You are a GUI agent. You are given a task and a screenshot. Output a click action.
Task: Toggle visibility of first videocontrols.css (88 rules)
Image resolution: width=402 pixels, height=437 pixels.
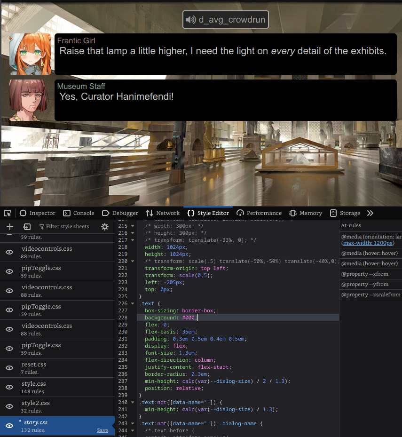9,252
